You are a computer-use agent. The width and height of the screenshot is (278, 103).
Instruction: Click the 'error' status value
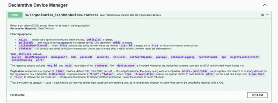[x=40, y=60]
